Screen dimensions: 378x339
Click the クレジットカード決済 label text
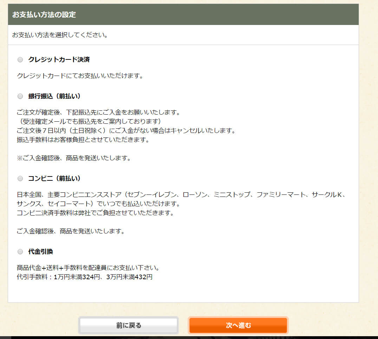coord(59,60)
